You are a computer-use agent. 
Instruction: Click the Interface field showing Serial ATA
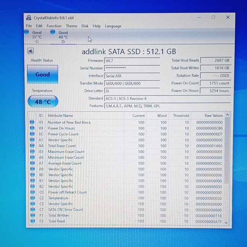pos(132,76)
